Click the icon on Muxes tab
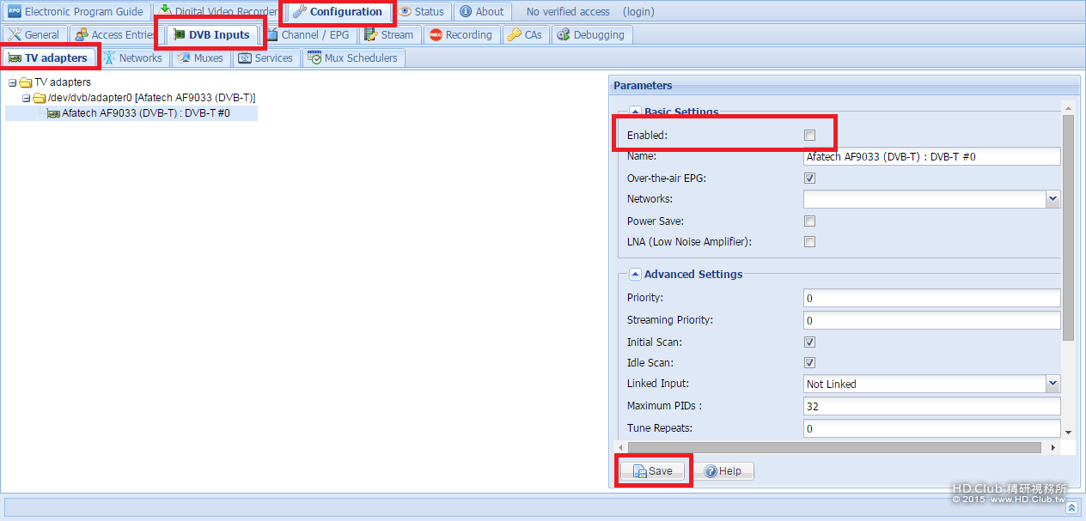The height and width of the screenshot is (521, 1086). pos(184,58)
